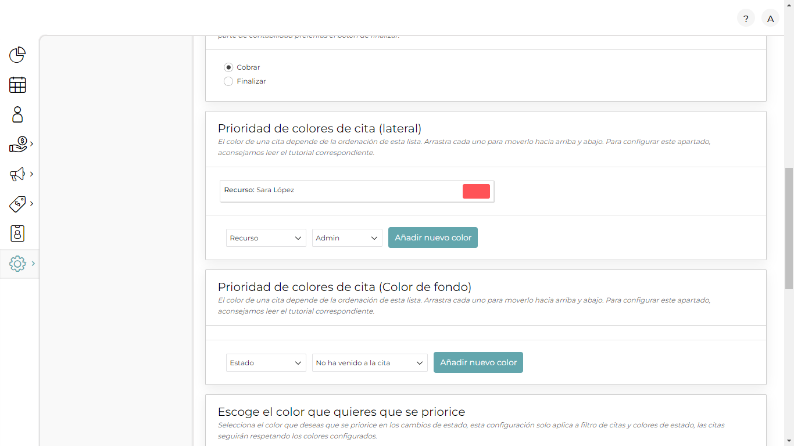Open the user avatar A menu
The image size is (794, 446).
[770, 19]
